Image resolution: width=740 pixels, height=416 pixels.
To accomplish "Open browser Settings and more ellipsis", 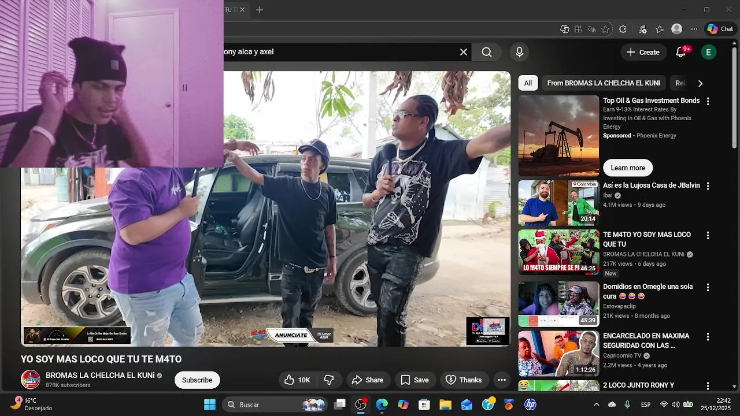I will (x=694, y=29).
